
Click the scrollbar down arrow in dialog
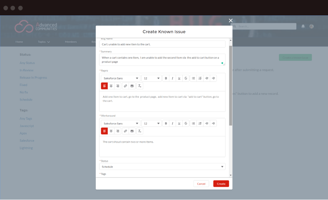(231, 175)
